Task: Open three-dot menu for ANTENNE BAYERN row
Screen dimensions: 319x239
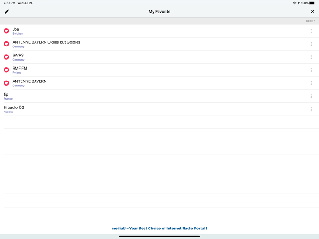Action: [x=311, y=83]
